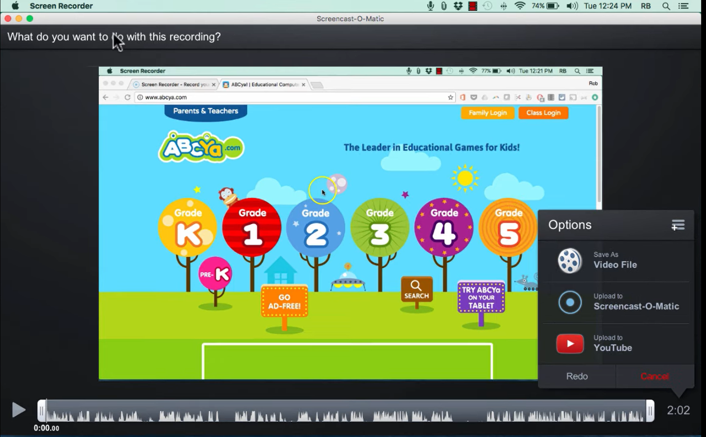This screenshot has height=437, width=706.
Task: Select Save As Video File reel icon
Action: click(570, 261)
